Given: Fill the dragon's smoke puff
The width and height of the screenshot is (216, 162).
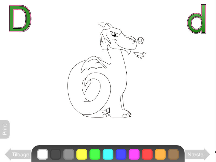Looking at the screenshot, I should point(141,40).
